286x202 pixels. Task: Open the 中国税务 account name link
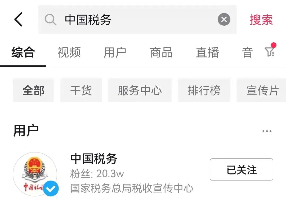(94, 158)
